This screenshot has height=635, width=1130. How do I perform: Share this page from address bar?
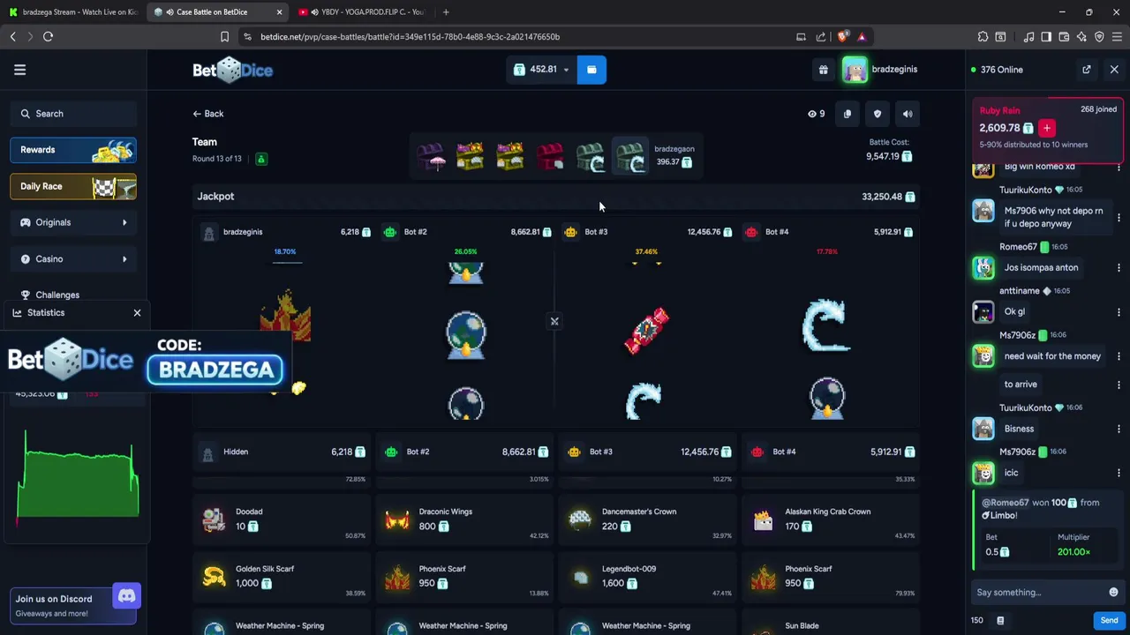point(821,36)
